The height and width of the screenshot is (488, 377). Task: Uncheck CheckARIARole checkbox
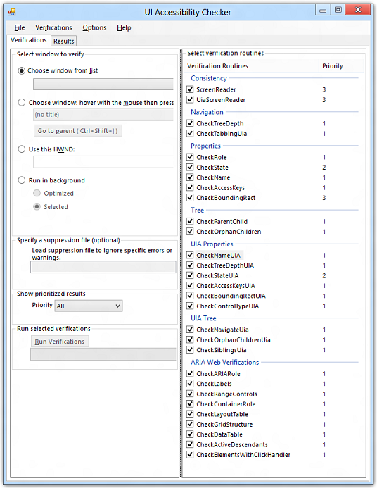pos(190,373)
